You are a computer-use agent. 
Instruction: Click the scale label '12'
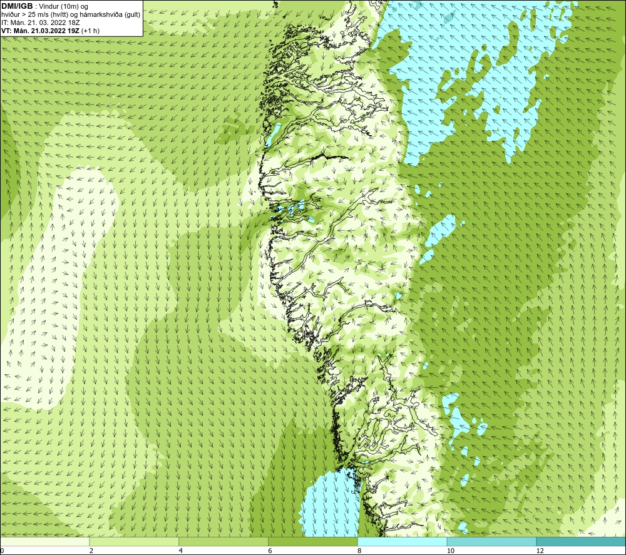coord(540,551)
